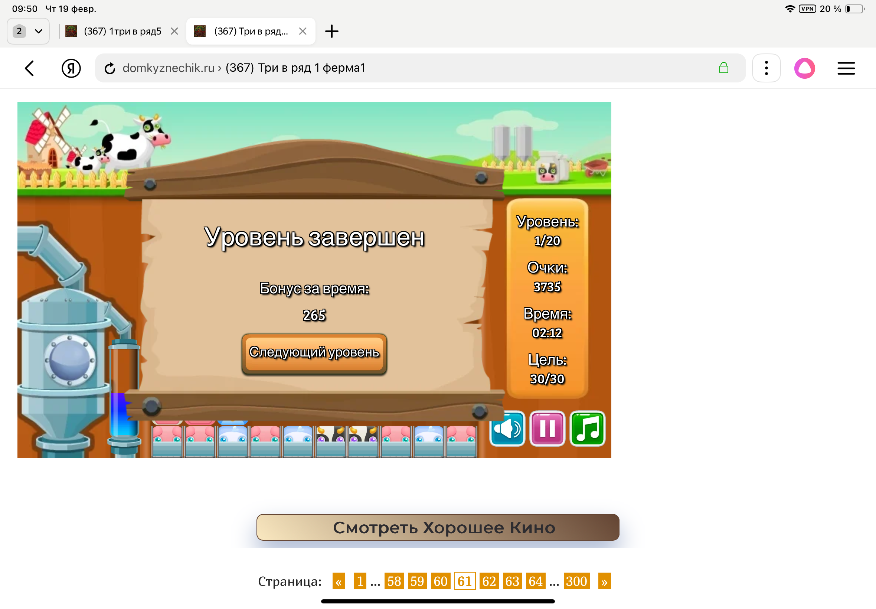Tap the green lock security icon

pyautogui.click(x=723, y=68)
